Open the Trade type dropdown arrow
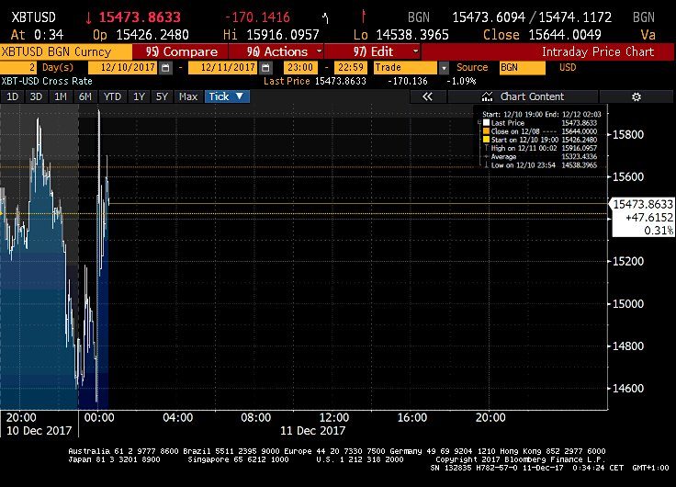Image resolution: width=676 pixels, height=487 pixels. click(444, 68)
